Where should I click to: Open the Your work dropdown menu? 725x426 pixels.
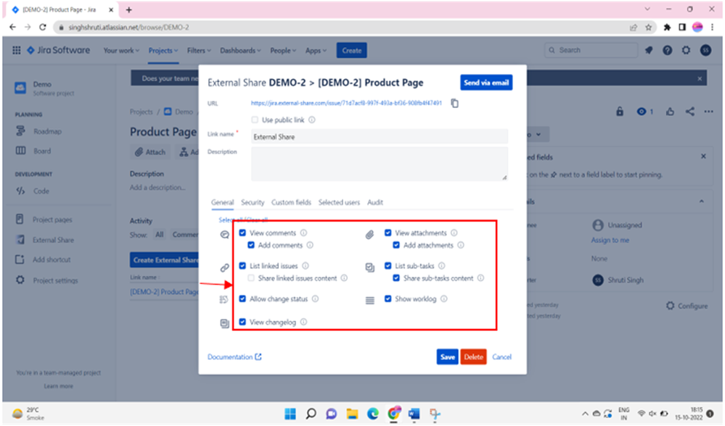121,50
